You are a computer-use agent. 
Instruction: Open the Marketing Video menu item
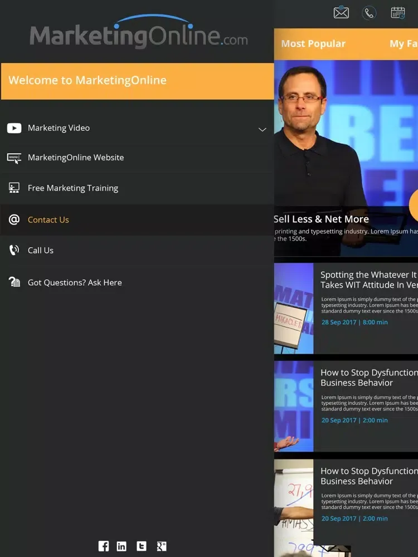pyautogui.click(x=137, y=128)
